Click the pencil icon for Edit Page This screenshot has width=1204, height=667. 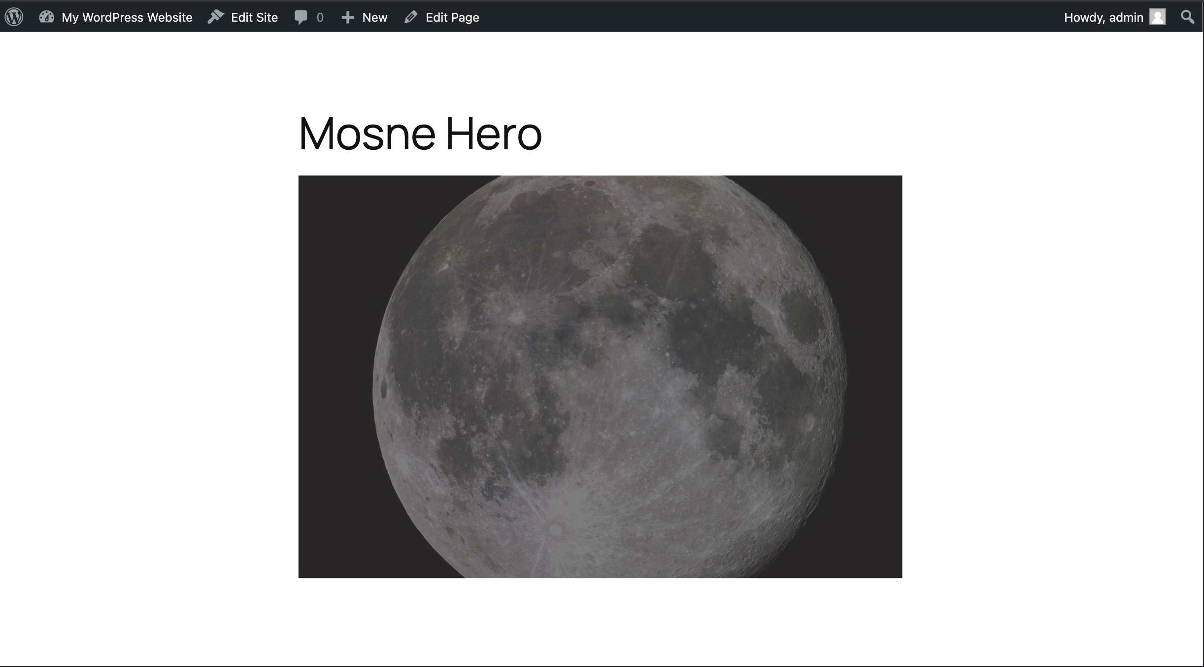[x=411, y=17]
